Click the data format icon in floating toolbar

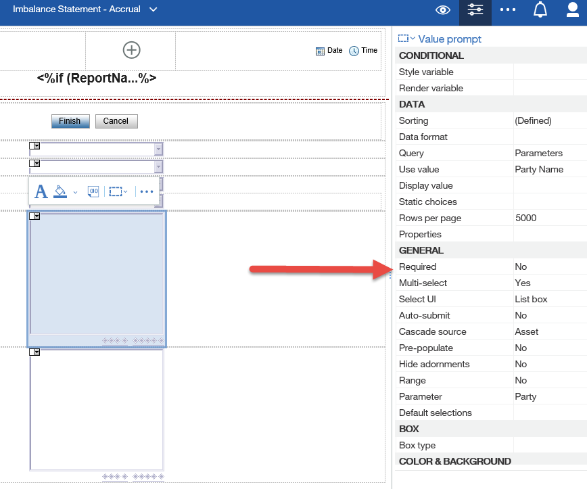click(93, 191)
